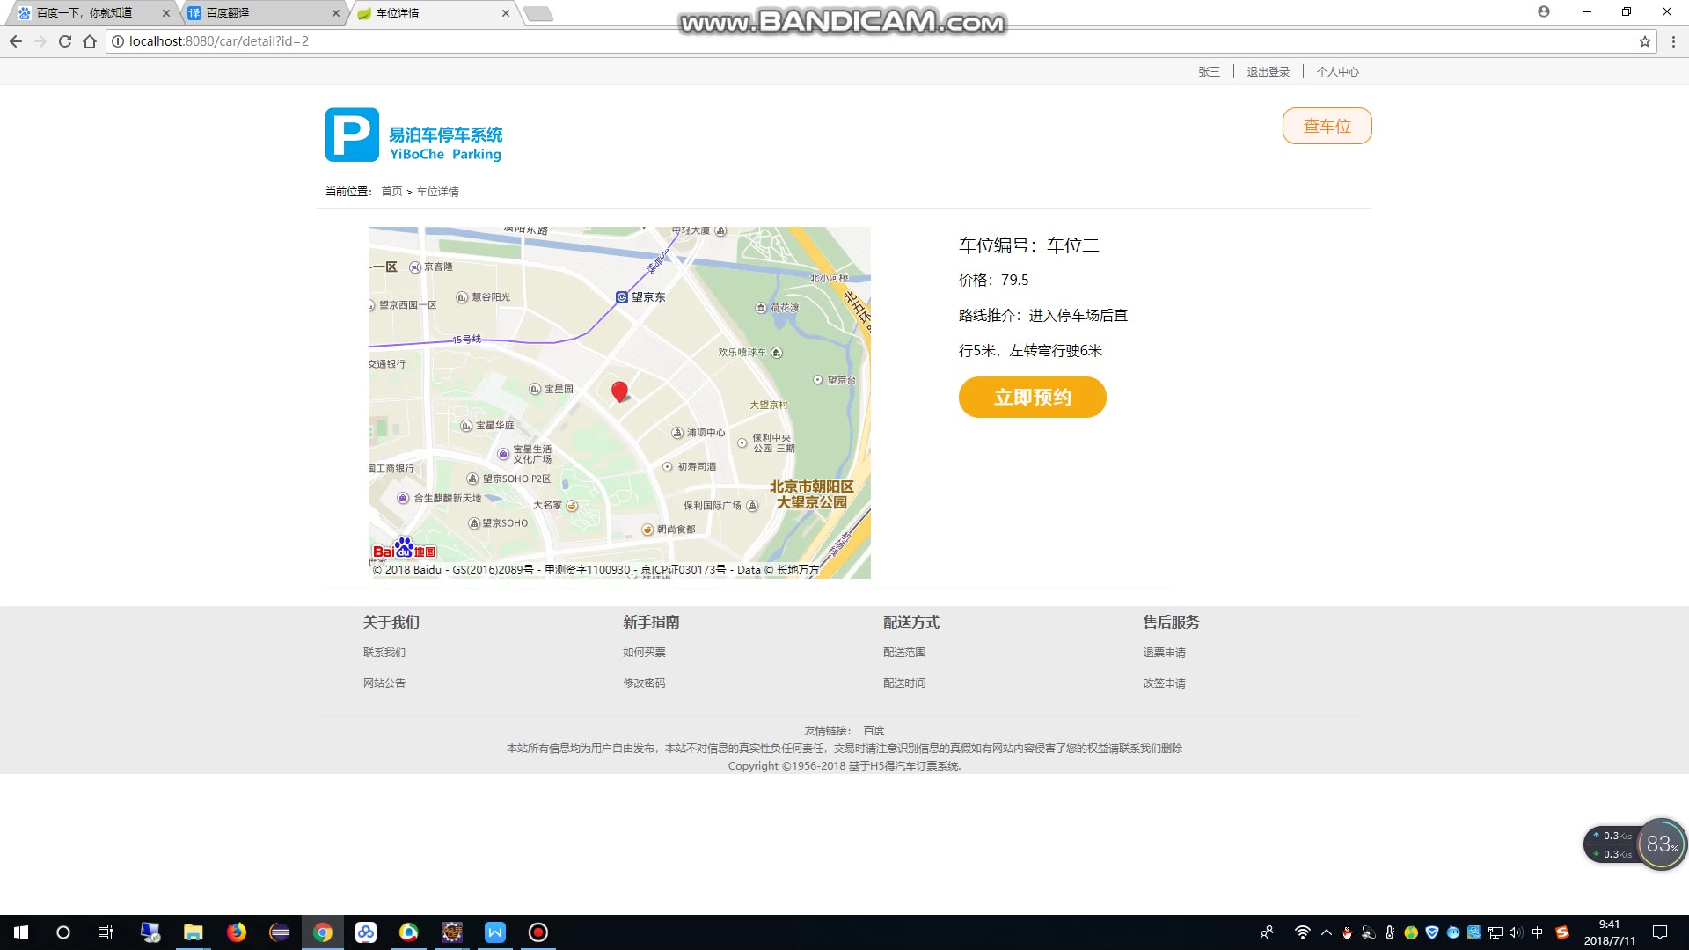Viewport: 1689px width, 950px height.
Task: Click the YiBoChe Parking logo
Action: [x=413, y=135]
